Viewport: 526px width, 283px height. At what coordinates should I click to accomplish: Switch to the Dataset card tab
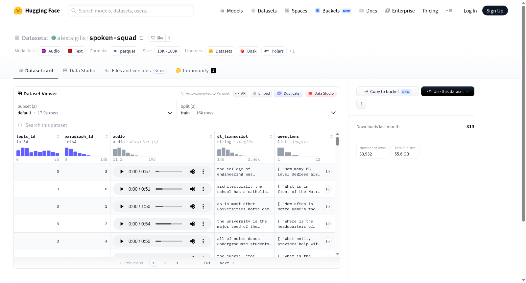click(36, 71)
